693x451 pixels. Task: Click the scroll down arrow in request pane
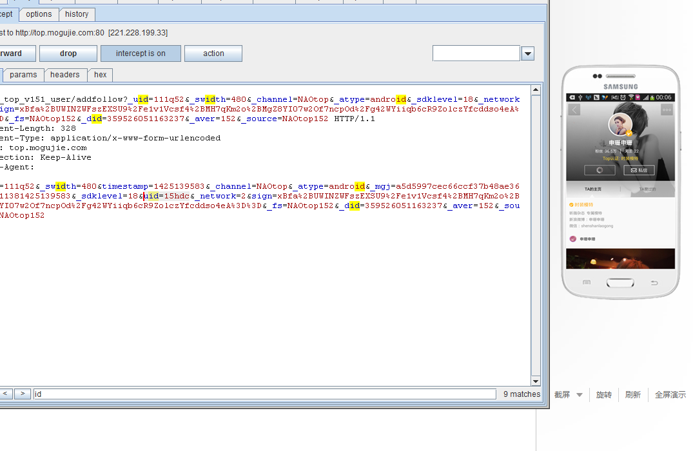536,381
